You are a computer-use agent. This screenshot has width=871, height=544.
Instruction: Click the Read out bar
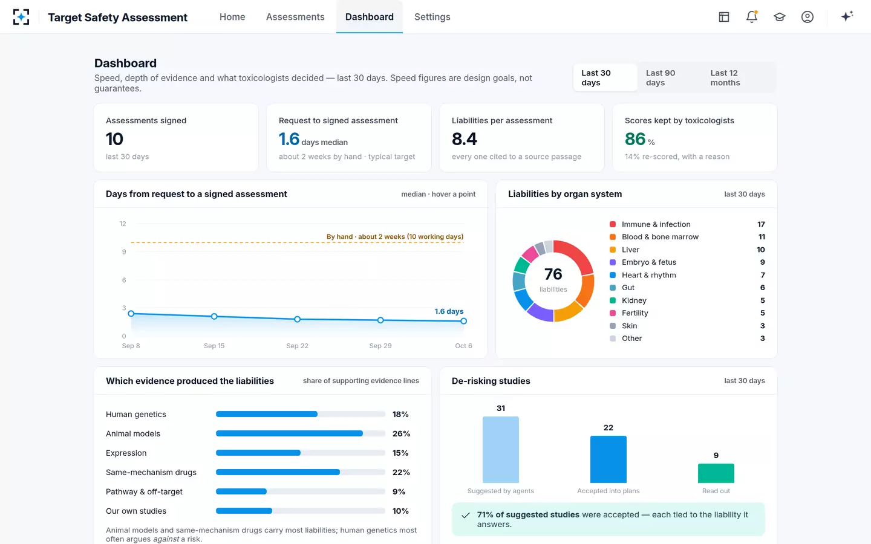[x=716, y=473]
